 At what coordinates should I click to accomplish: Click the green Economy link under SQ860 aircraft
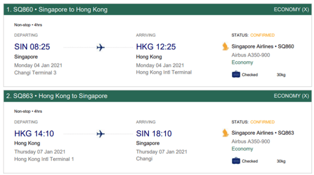pos(242,63)
